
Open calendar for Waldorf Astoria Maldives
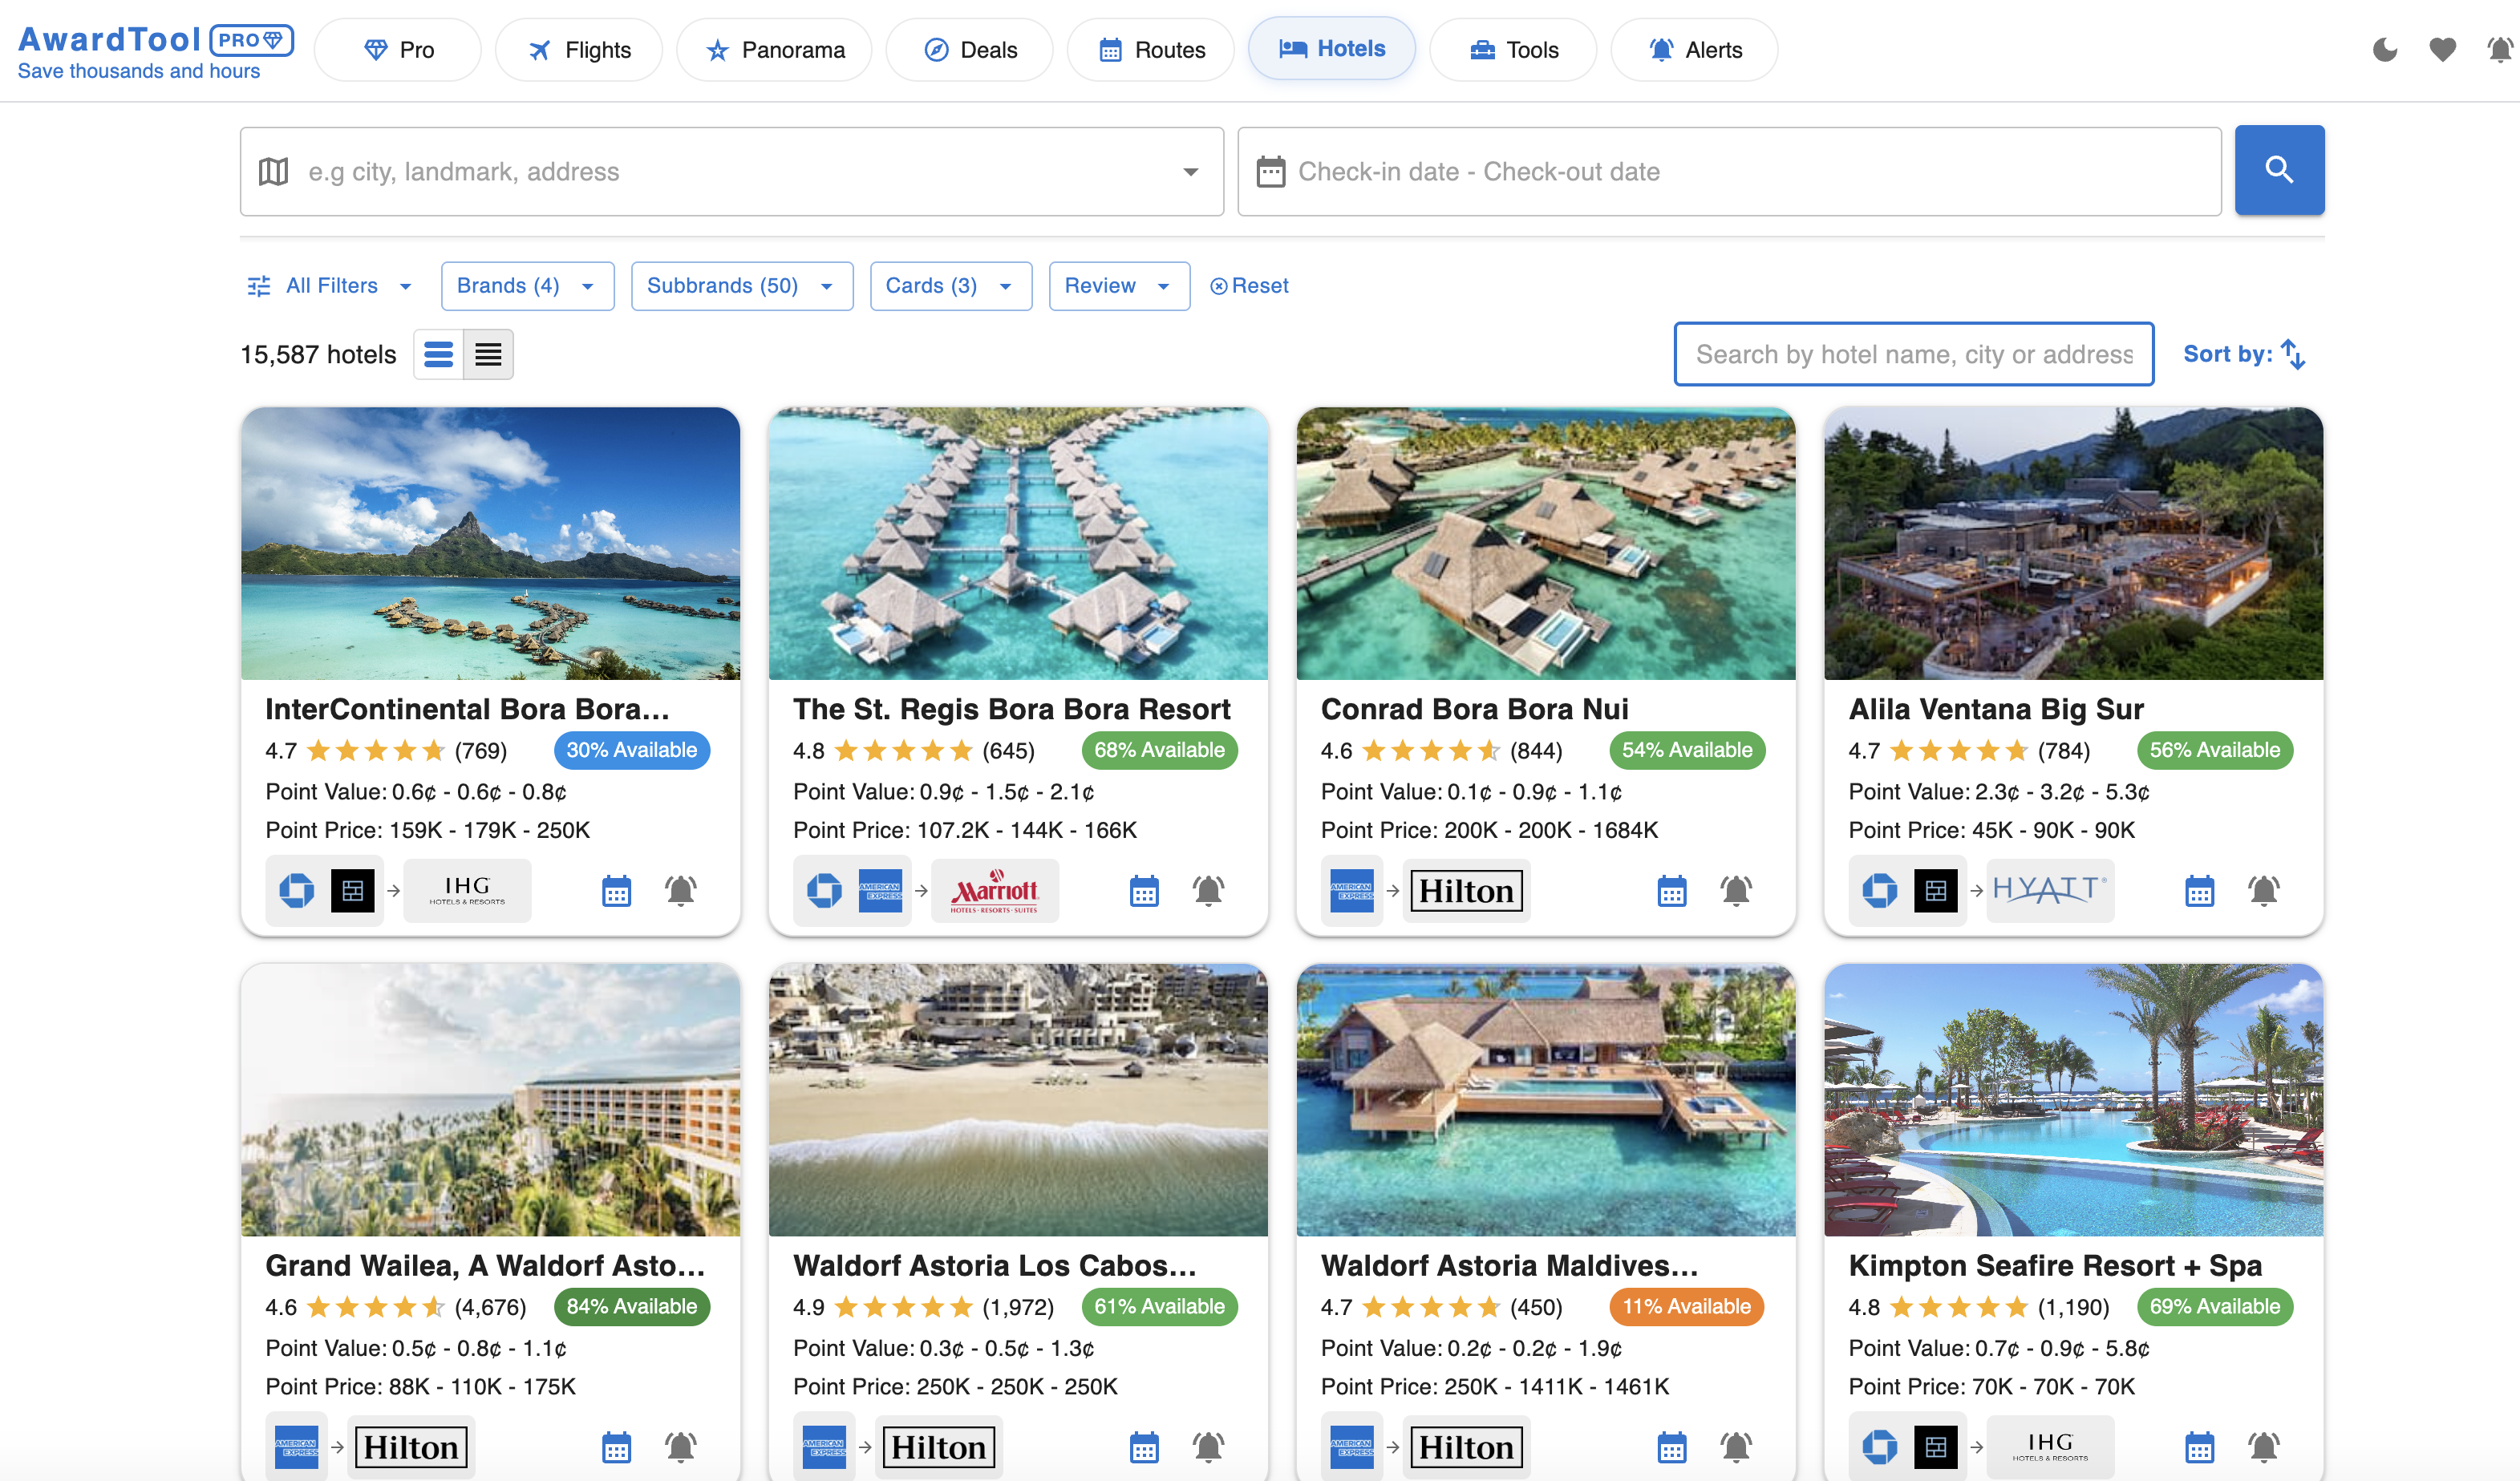[1672, 1447]
